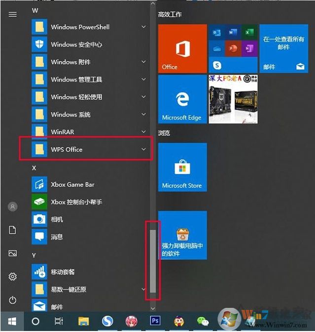This screenshot has height=332, width=315.
Task: Open Cortana circle on taskbar
Action: [x=35, y=321]
